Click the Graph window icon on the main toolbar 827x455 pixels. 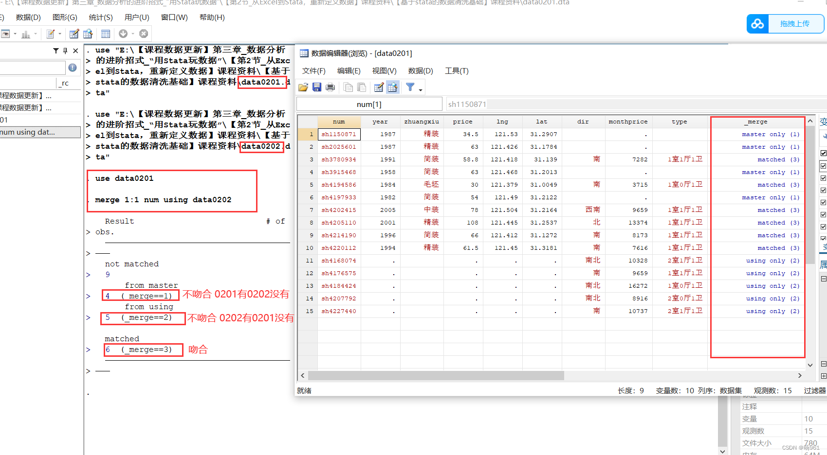tap(27, 34)
